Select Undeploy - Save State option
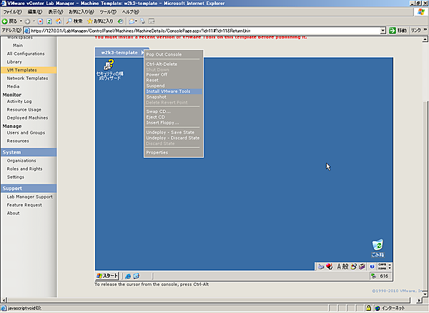This screenshot has width=429, height=313. click(170, 132)
